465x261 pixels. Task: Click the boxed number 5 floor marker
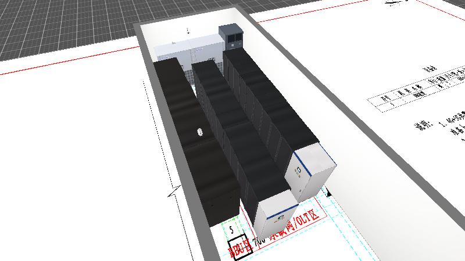tap(233, 230)
